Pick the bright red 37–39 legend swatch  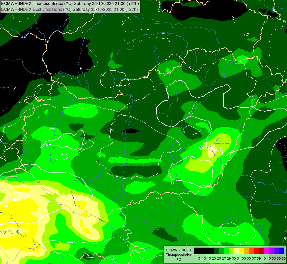tap(257, 251)
